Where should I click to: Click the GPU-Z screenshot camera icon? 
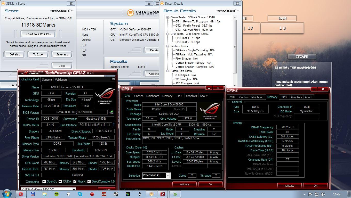[113, 79]
